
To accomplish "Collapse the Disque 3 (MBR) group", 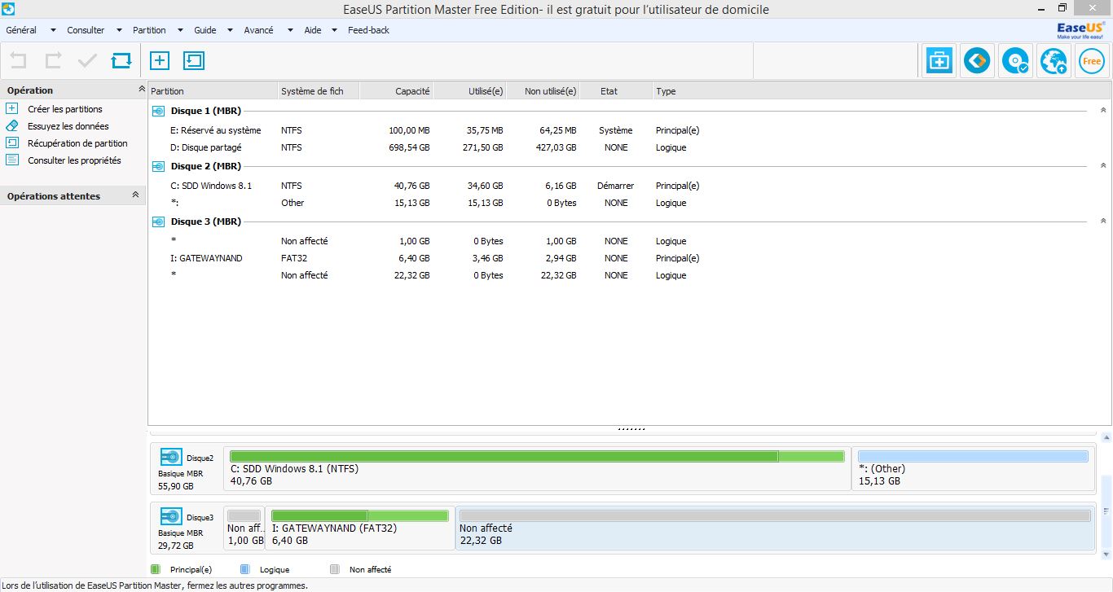I will pyautogui.click(x=1103, y=221).
